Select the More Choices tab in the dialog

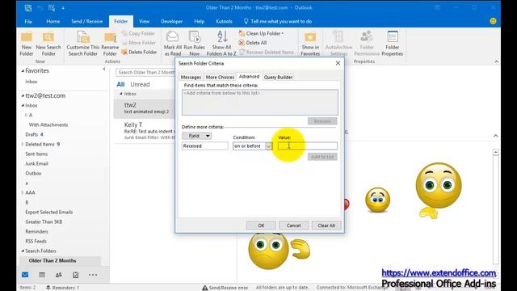[x=220, y=78]
